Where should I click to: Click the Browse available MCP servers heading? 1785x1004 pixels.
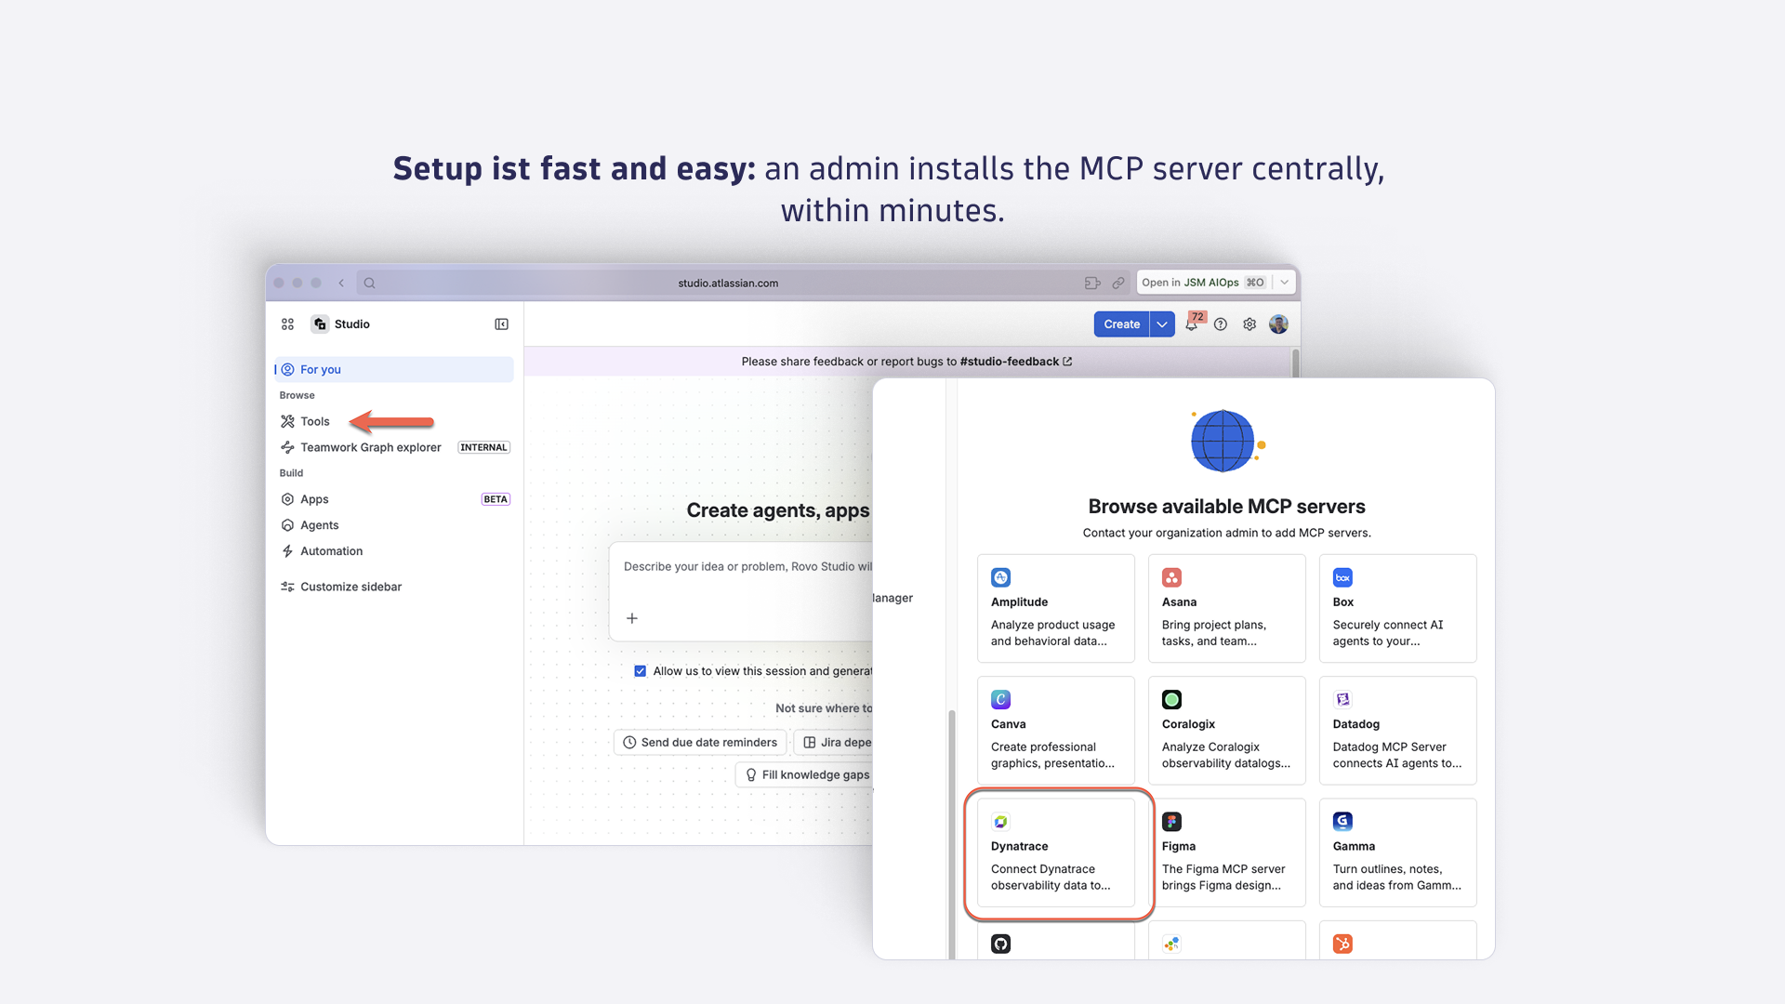1226,507
